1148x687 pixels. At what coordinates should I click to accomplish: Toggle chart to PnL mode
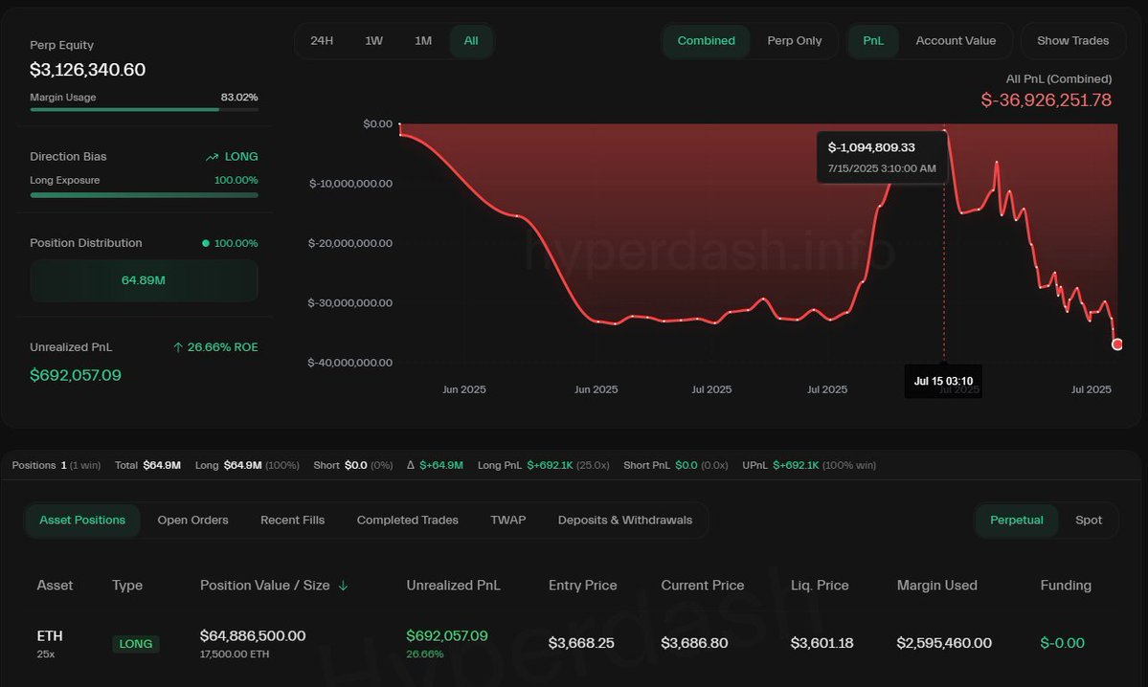(x=872, y=41)
